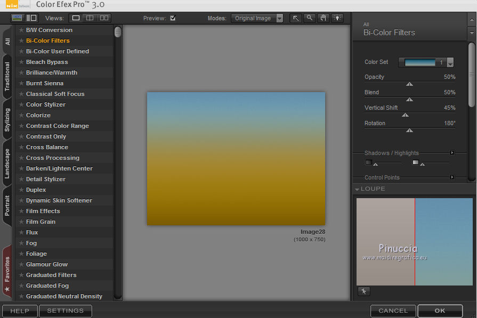Viewport: 477px width, 318px height.
Task: Click the loupe pin button
Action: click(x=363, y=291)
